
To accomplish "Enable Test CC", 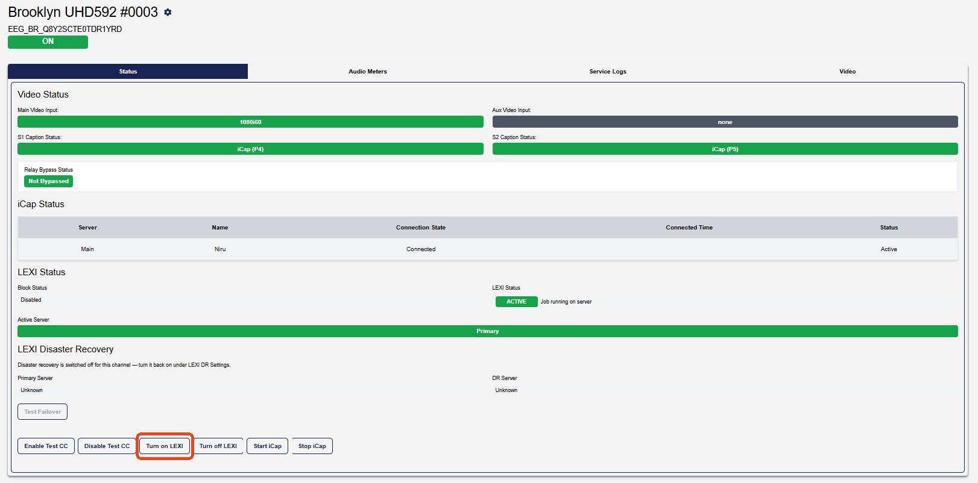I will (46, 446).
